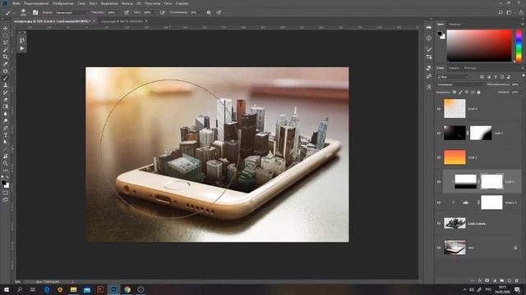Open the layer blend mode dropdown
This screenshot has width=526, height=295.
click(461, 84)
